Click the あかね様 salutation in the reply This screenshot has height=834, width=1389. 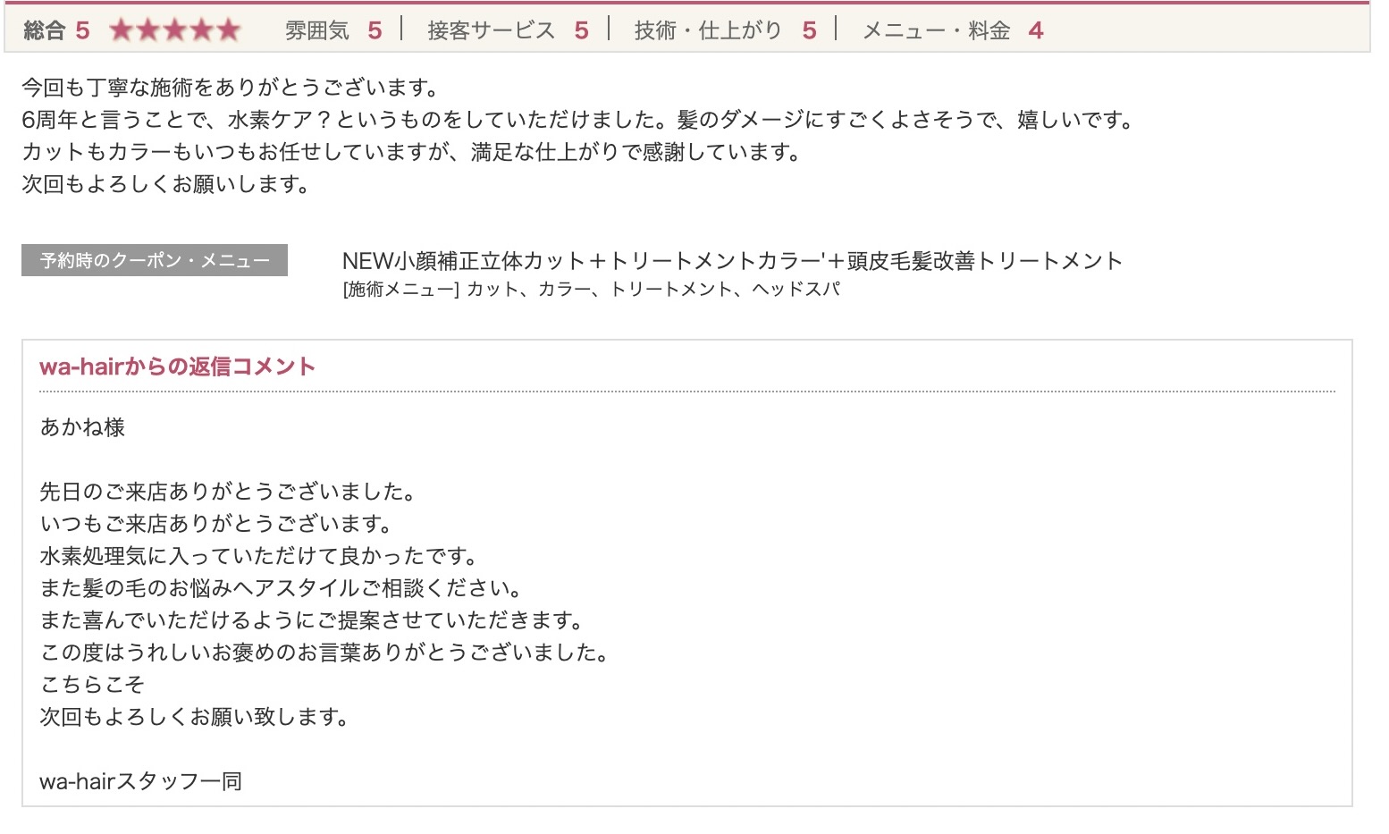(x=82, y=427)
